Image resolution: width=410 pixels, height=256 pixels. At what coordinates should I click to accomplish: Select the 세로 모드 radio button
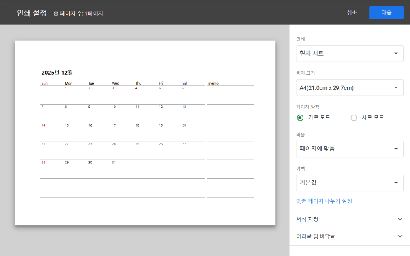click(354, 118)
